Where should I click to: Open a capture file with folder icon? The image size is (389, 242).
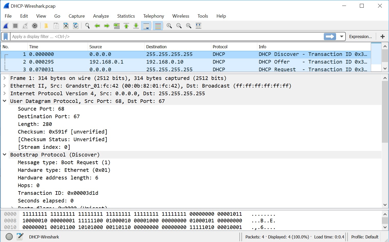pos(46,26)
